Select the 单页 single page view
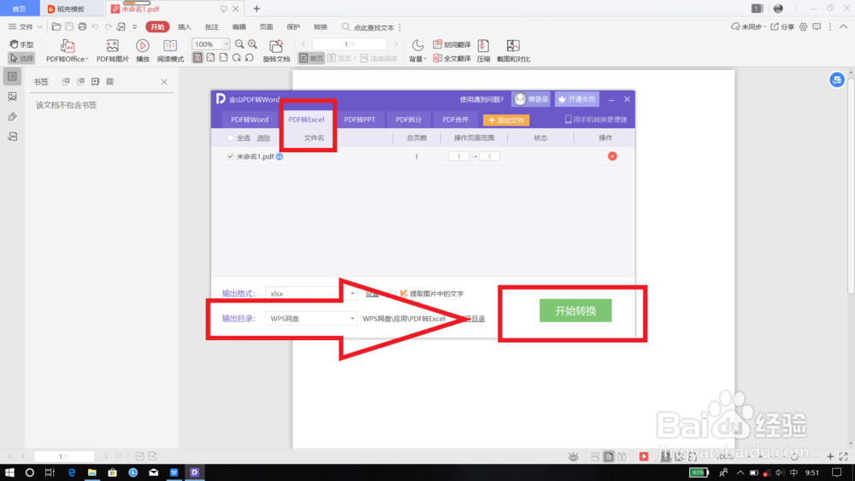Screen dimensions: 855x481 click(311, 58)
